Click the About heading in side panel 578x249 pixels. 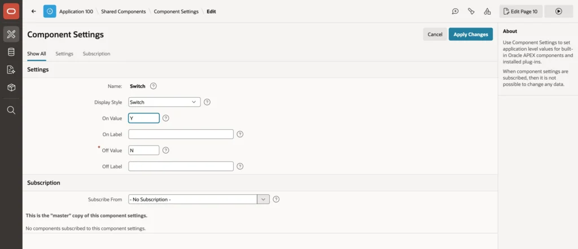click(x=510, y=32)
